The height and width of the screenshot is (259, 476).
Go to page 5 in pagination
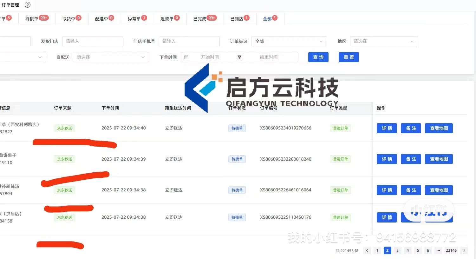(x=418, y=250)
